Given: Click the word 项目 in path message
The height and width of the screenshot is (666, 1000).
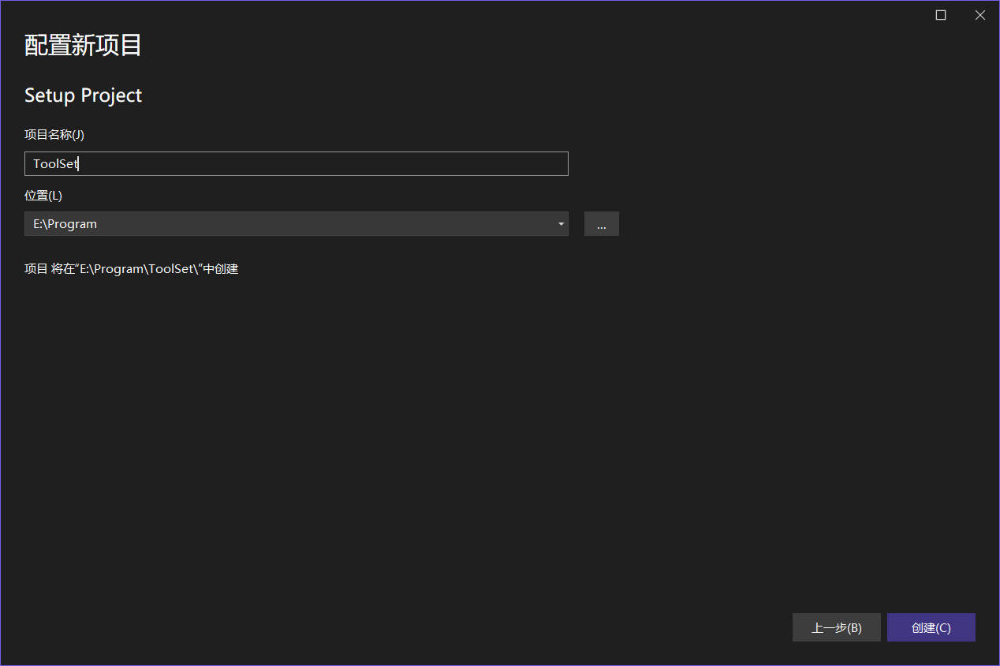Looking at the screenshot, I should [x=36, y=269].
